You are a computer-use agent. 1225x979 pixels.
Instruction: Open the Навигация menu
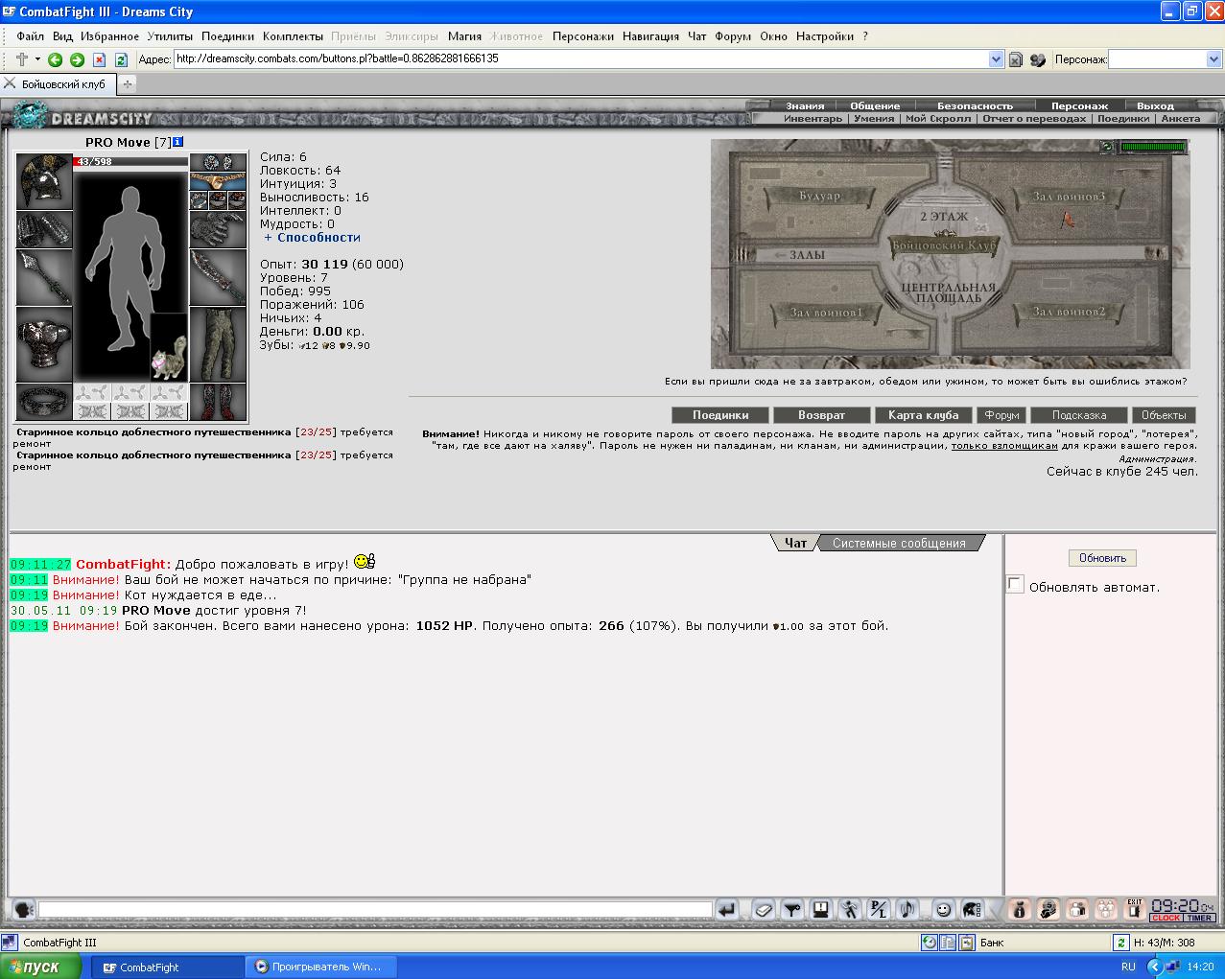pos(650,36)
